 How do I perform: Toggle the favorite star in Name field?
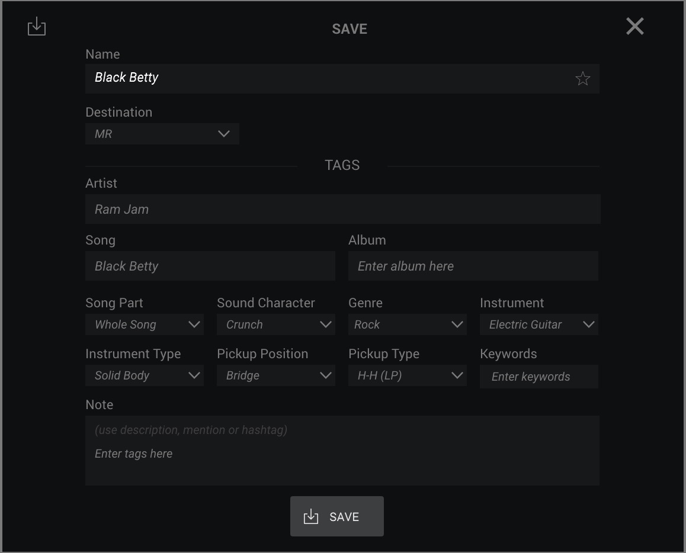click(x=583, y=79)
